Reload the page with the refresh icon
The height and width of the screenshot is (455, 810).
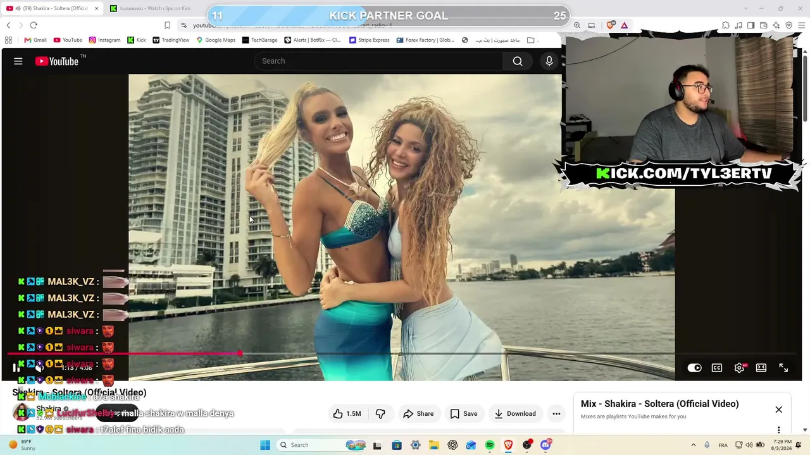click(x=34, y=25)
